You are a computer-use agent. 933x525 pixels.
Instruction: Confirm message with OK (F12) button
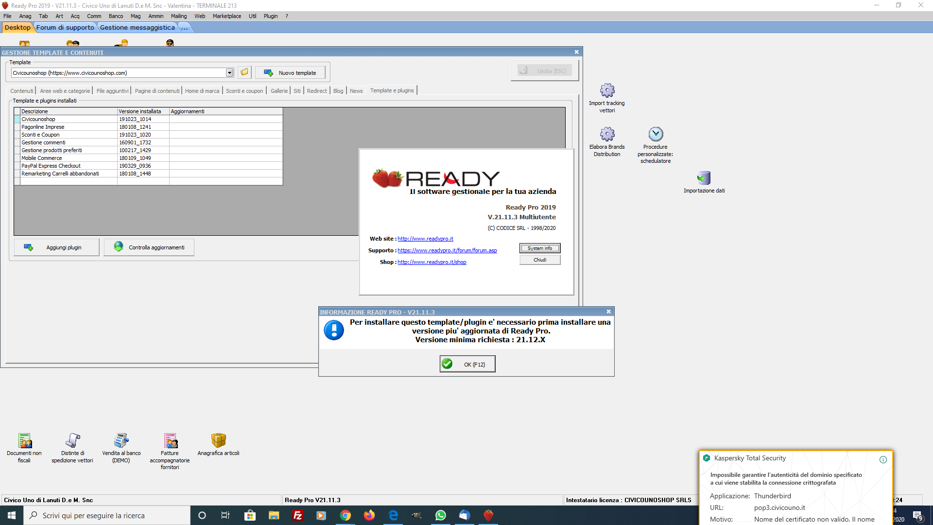pyautogui.click(x=467, y=364)
